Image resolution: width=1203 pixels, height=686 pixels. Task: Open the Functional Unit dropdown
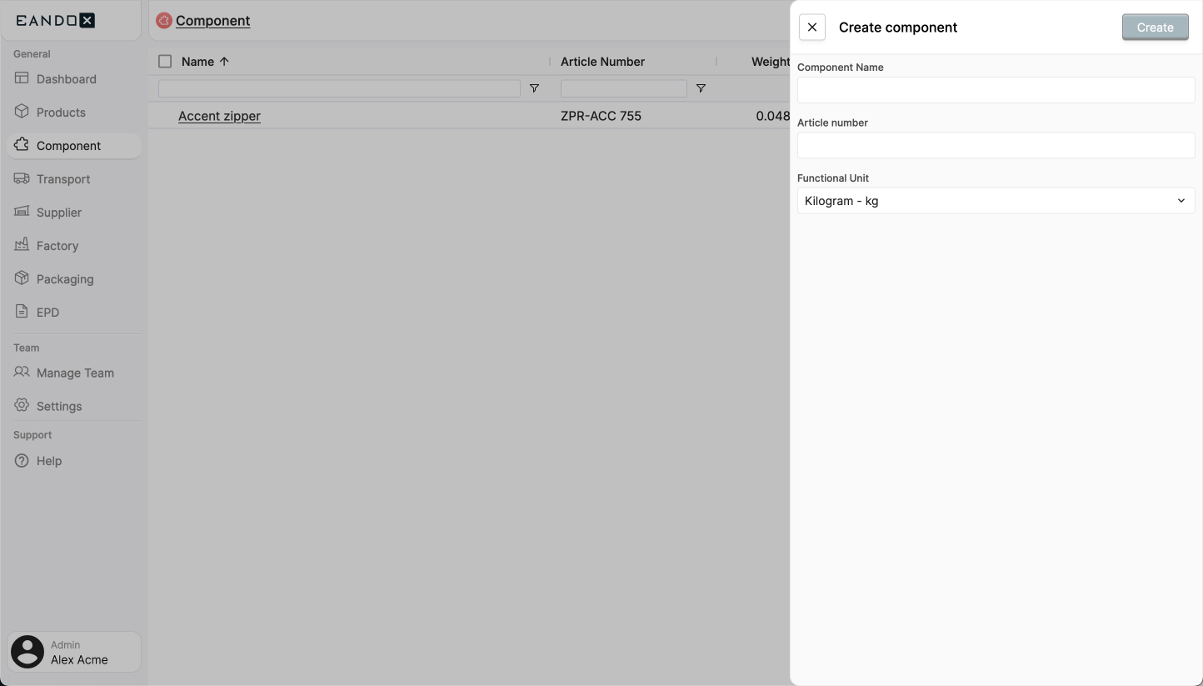pos(996,200)
